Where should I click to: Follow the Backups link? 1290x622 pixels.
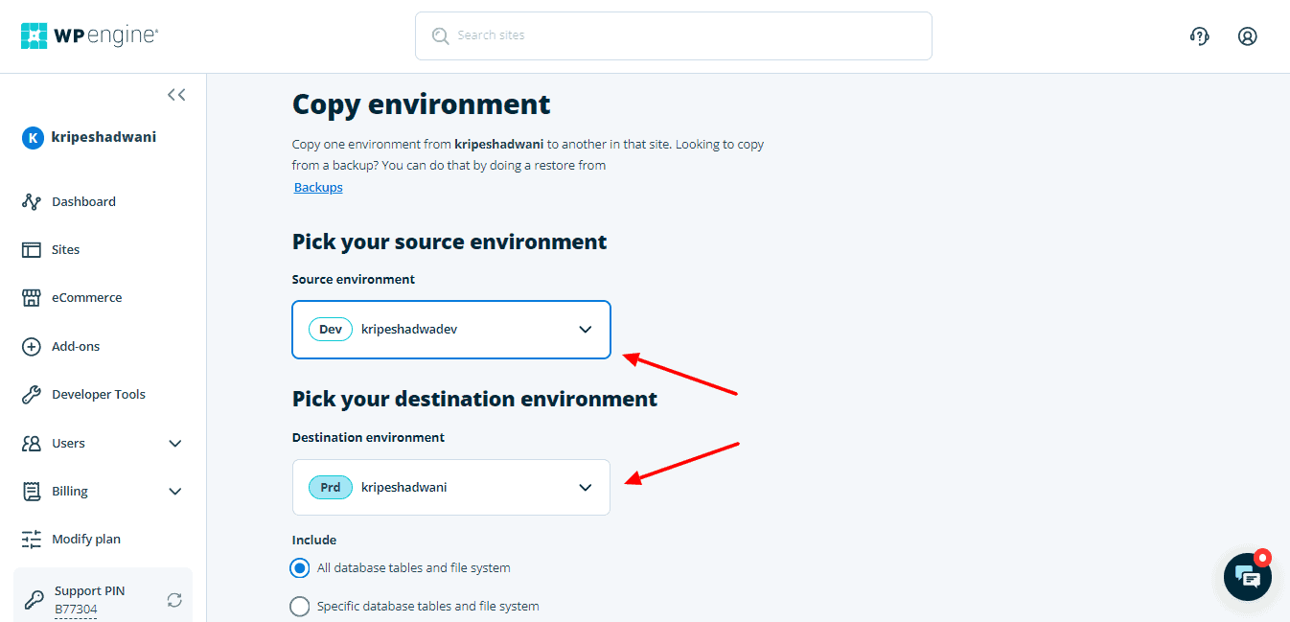click(318, 188)
